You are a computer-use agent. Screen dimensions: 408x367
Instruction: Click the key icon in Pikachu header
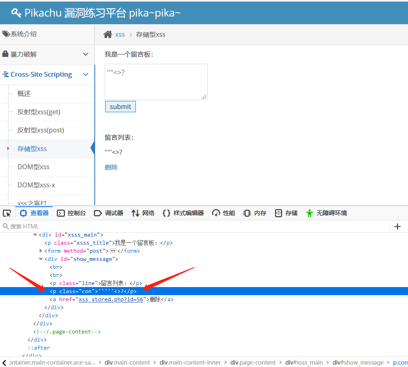[16, 13]
